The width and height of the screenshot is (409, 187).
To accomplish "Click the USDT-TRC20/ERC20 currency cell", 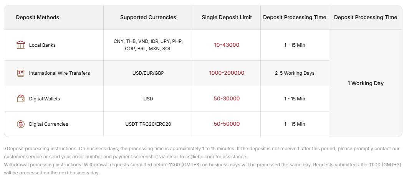I will pos(148,124).
